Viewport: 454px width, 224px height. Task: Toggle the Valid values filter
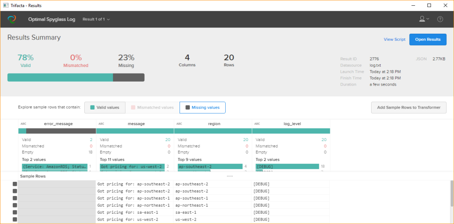pos(105,107)
